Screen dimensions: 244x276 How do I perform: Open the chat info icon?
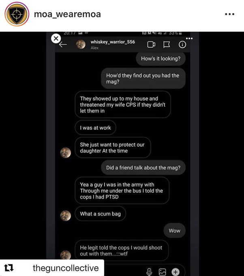point(182,45)
